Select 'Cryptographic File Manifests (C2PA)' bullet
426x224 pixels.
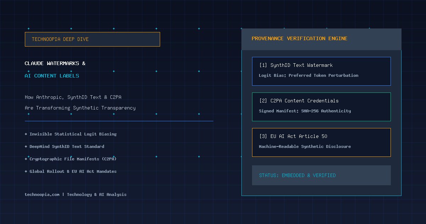[71, 159]
